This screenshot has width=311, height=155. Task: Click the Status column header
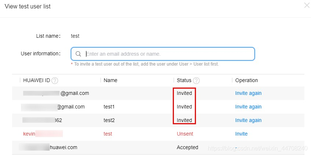coord(184,81)
